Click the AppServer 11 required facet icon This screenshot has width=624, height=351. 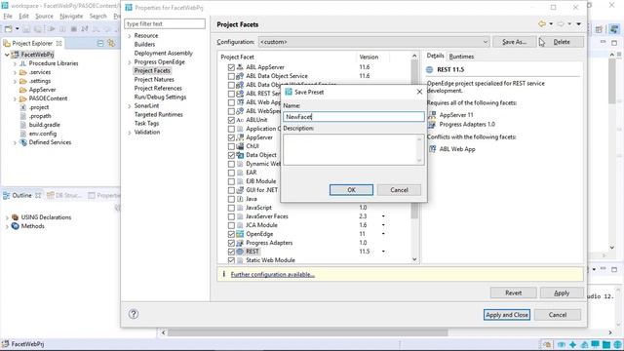coord(432,115)
